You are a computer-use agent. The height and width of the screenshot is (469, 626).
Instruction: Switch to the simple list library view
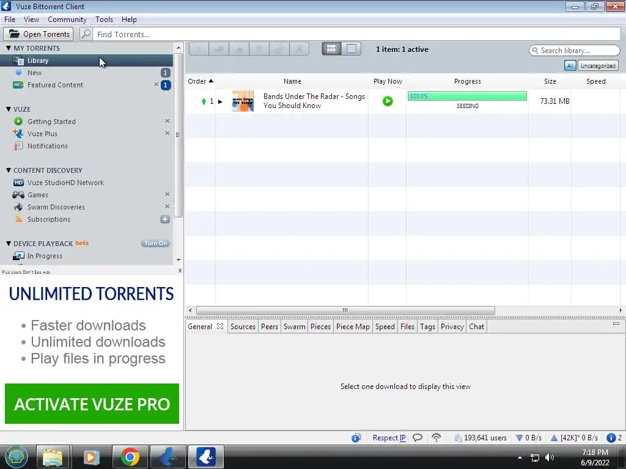coord(352,49)
